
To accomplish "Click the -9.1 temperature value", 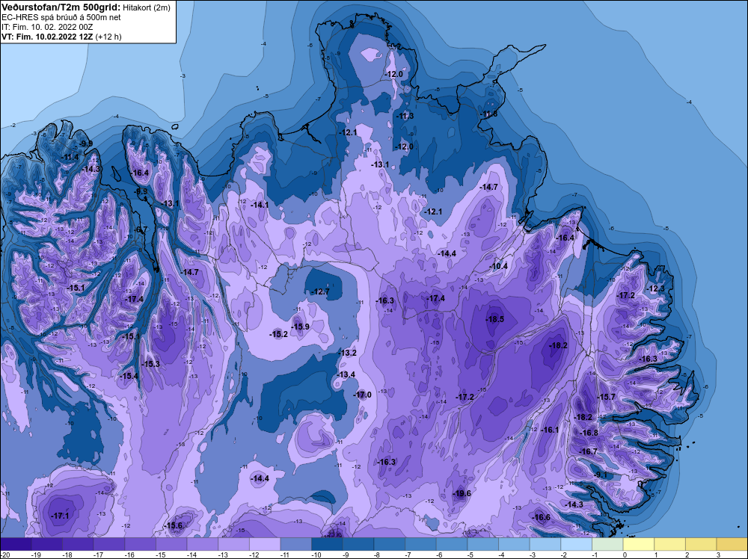I will tap(601, 475).
